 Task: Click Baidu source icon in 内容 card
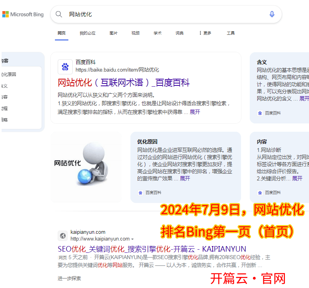tap(260, 193)
